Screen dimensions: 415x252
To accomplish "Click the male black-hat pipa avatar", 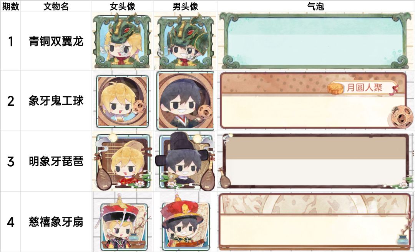I will [185, 161].
